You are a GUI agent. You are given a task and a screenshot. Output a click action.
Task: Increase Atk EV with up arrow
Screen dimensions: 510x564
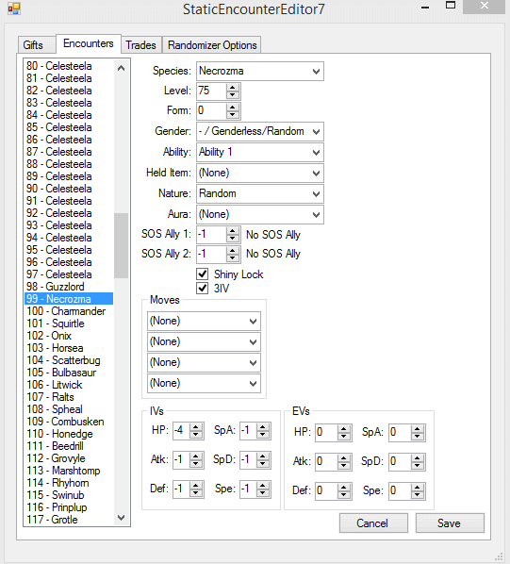[343, 458]
